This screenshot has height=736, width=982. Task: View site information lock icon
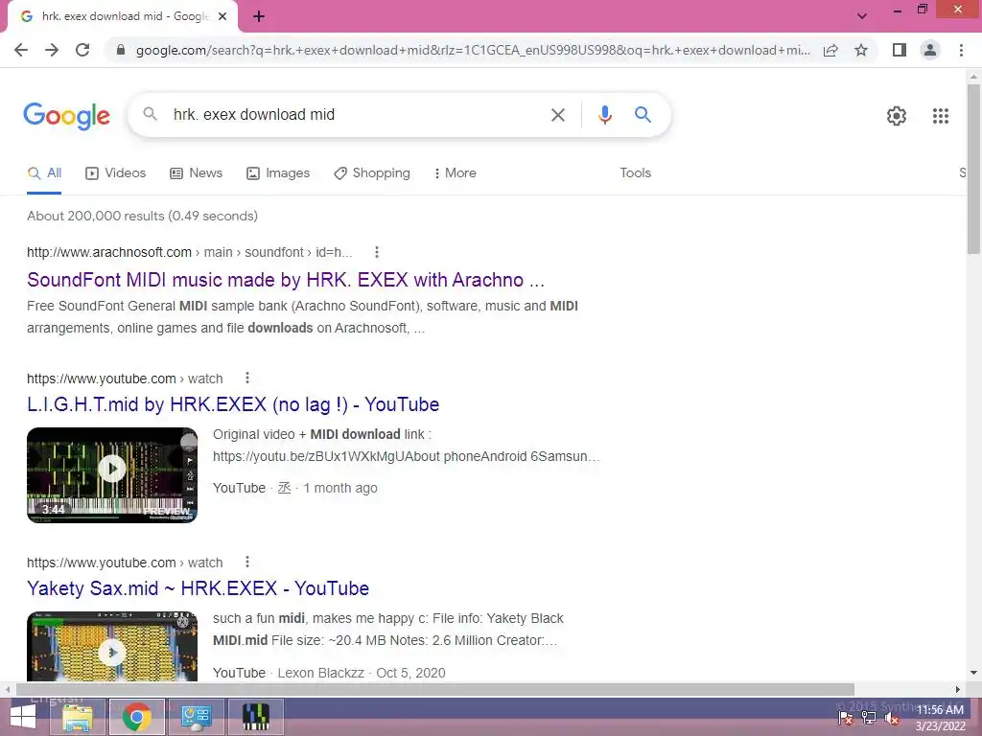(x=121, y=50)
